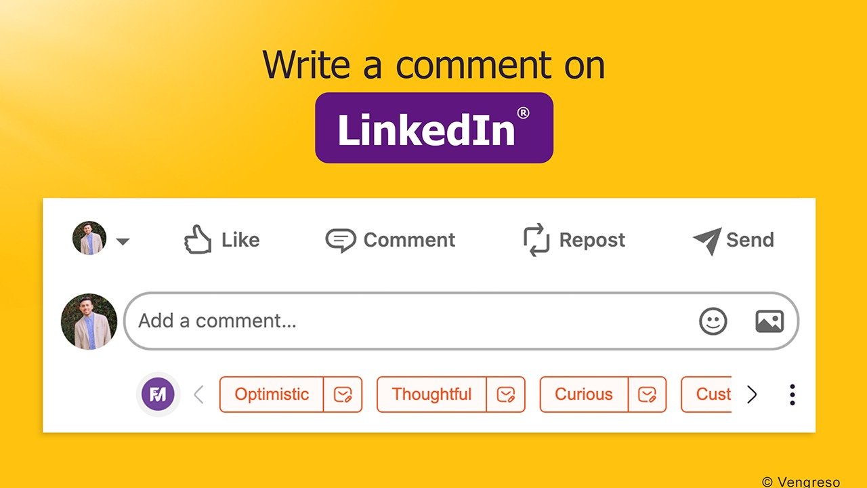The image size is (867, 488).
Task: Open the three-dot more options menu
Action: pos(792,394)
